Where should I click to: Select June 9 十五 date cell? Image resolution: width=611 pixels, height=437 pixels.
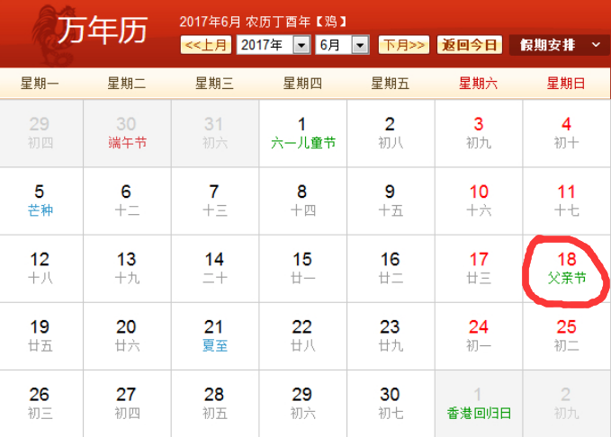coord(390,200)
